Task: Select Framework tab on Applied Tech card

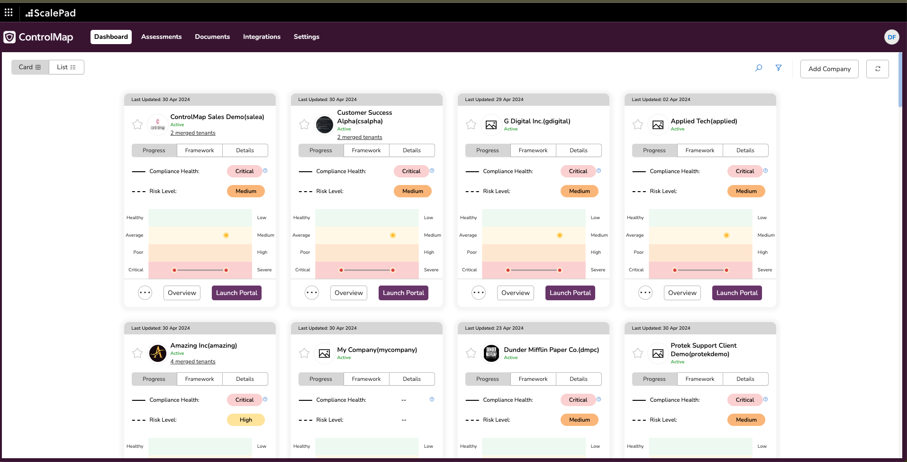Action: (x=700, y=150)
